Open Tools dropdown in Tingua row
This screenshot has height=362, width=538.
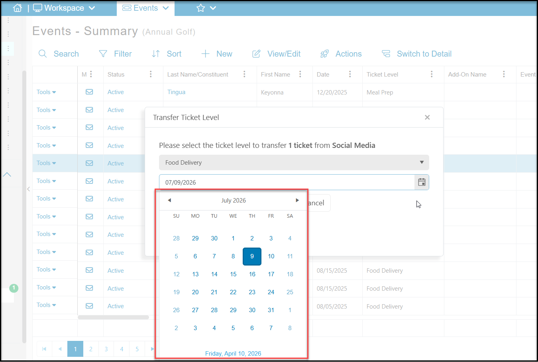[x=46, y=92]
